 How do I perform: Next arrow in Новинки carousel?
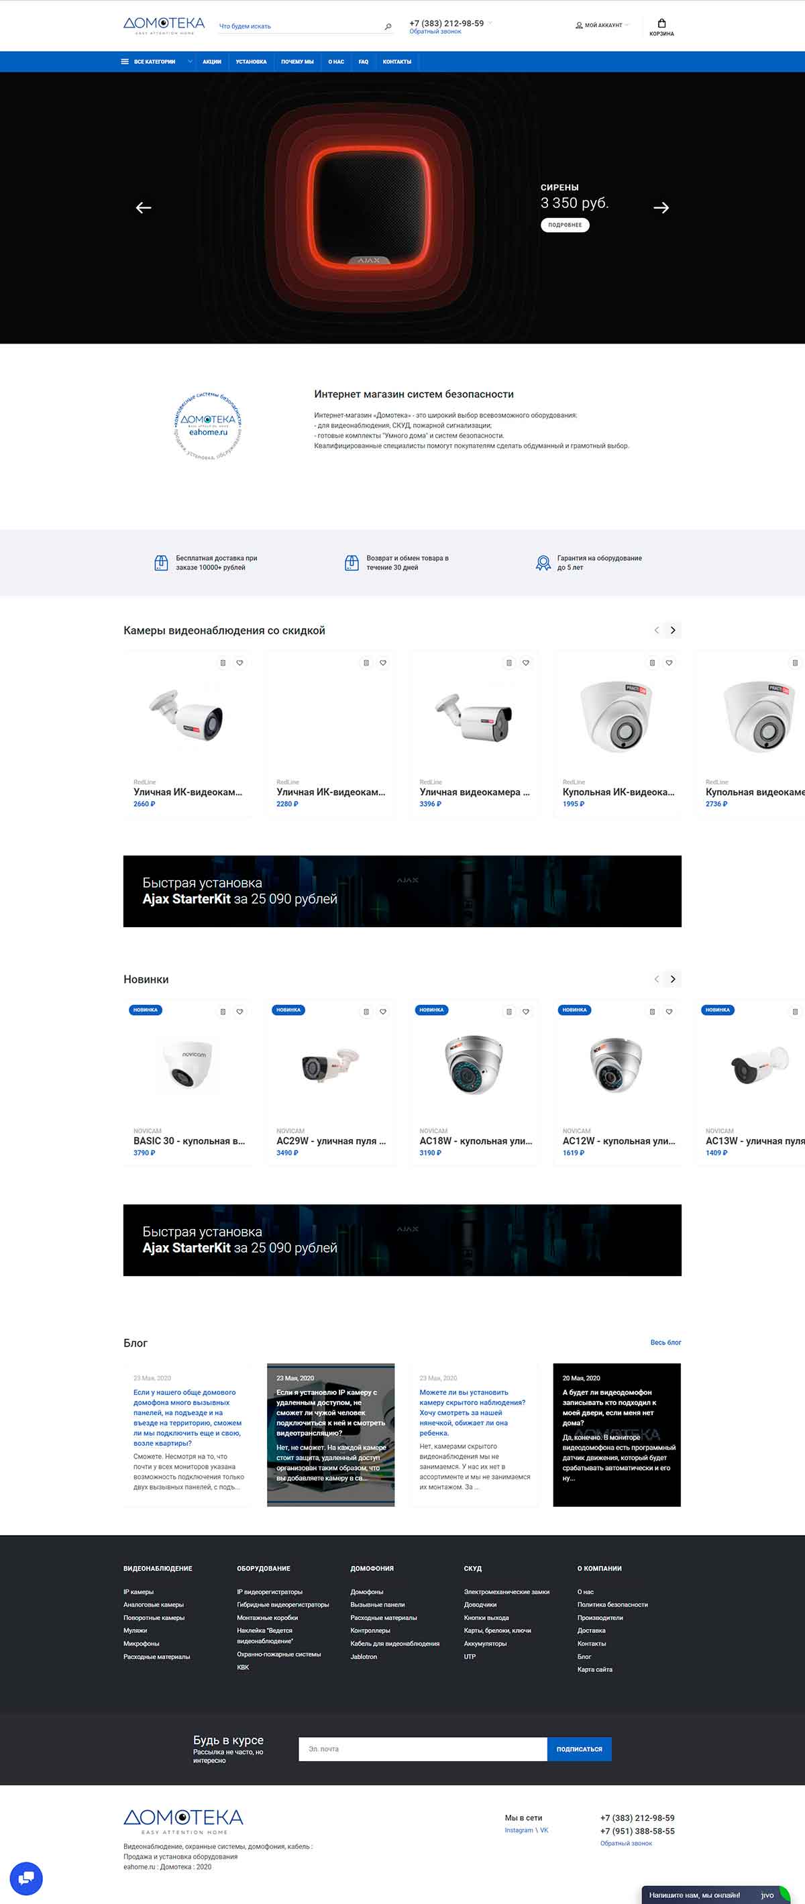coord(673,980)
